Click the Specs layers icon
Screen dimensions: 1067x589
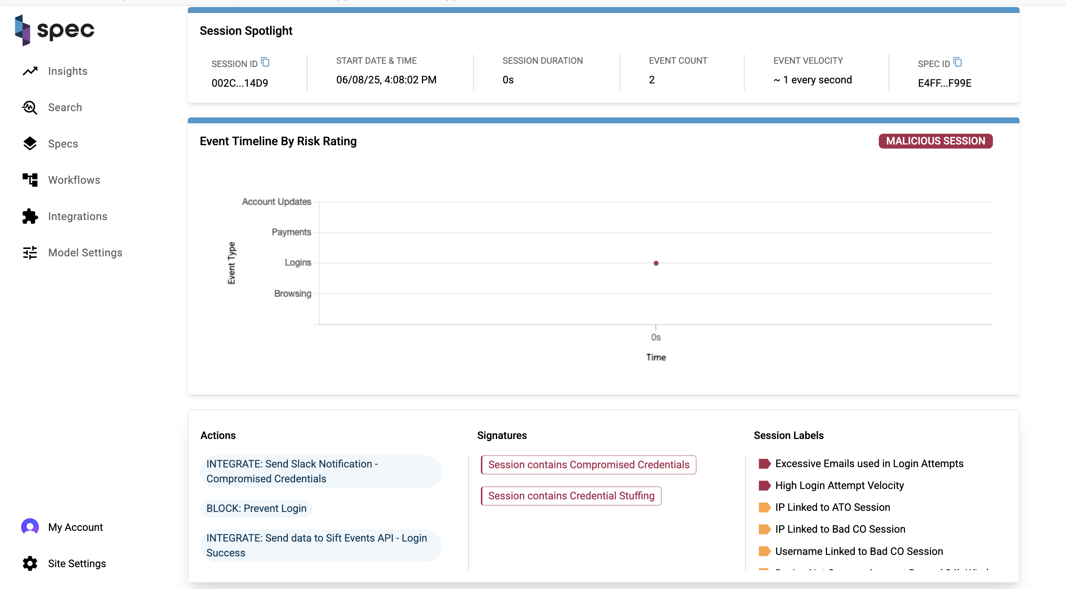pos(30,144)
